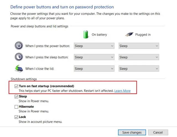
Task: Click the Hibernate label text
Action: [26, 107]
